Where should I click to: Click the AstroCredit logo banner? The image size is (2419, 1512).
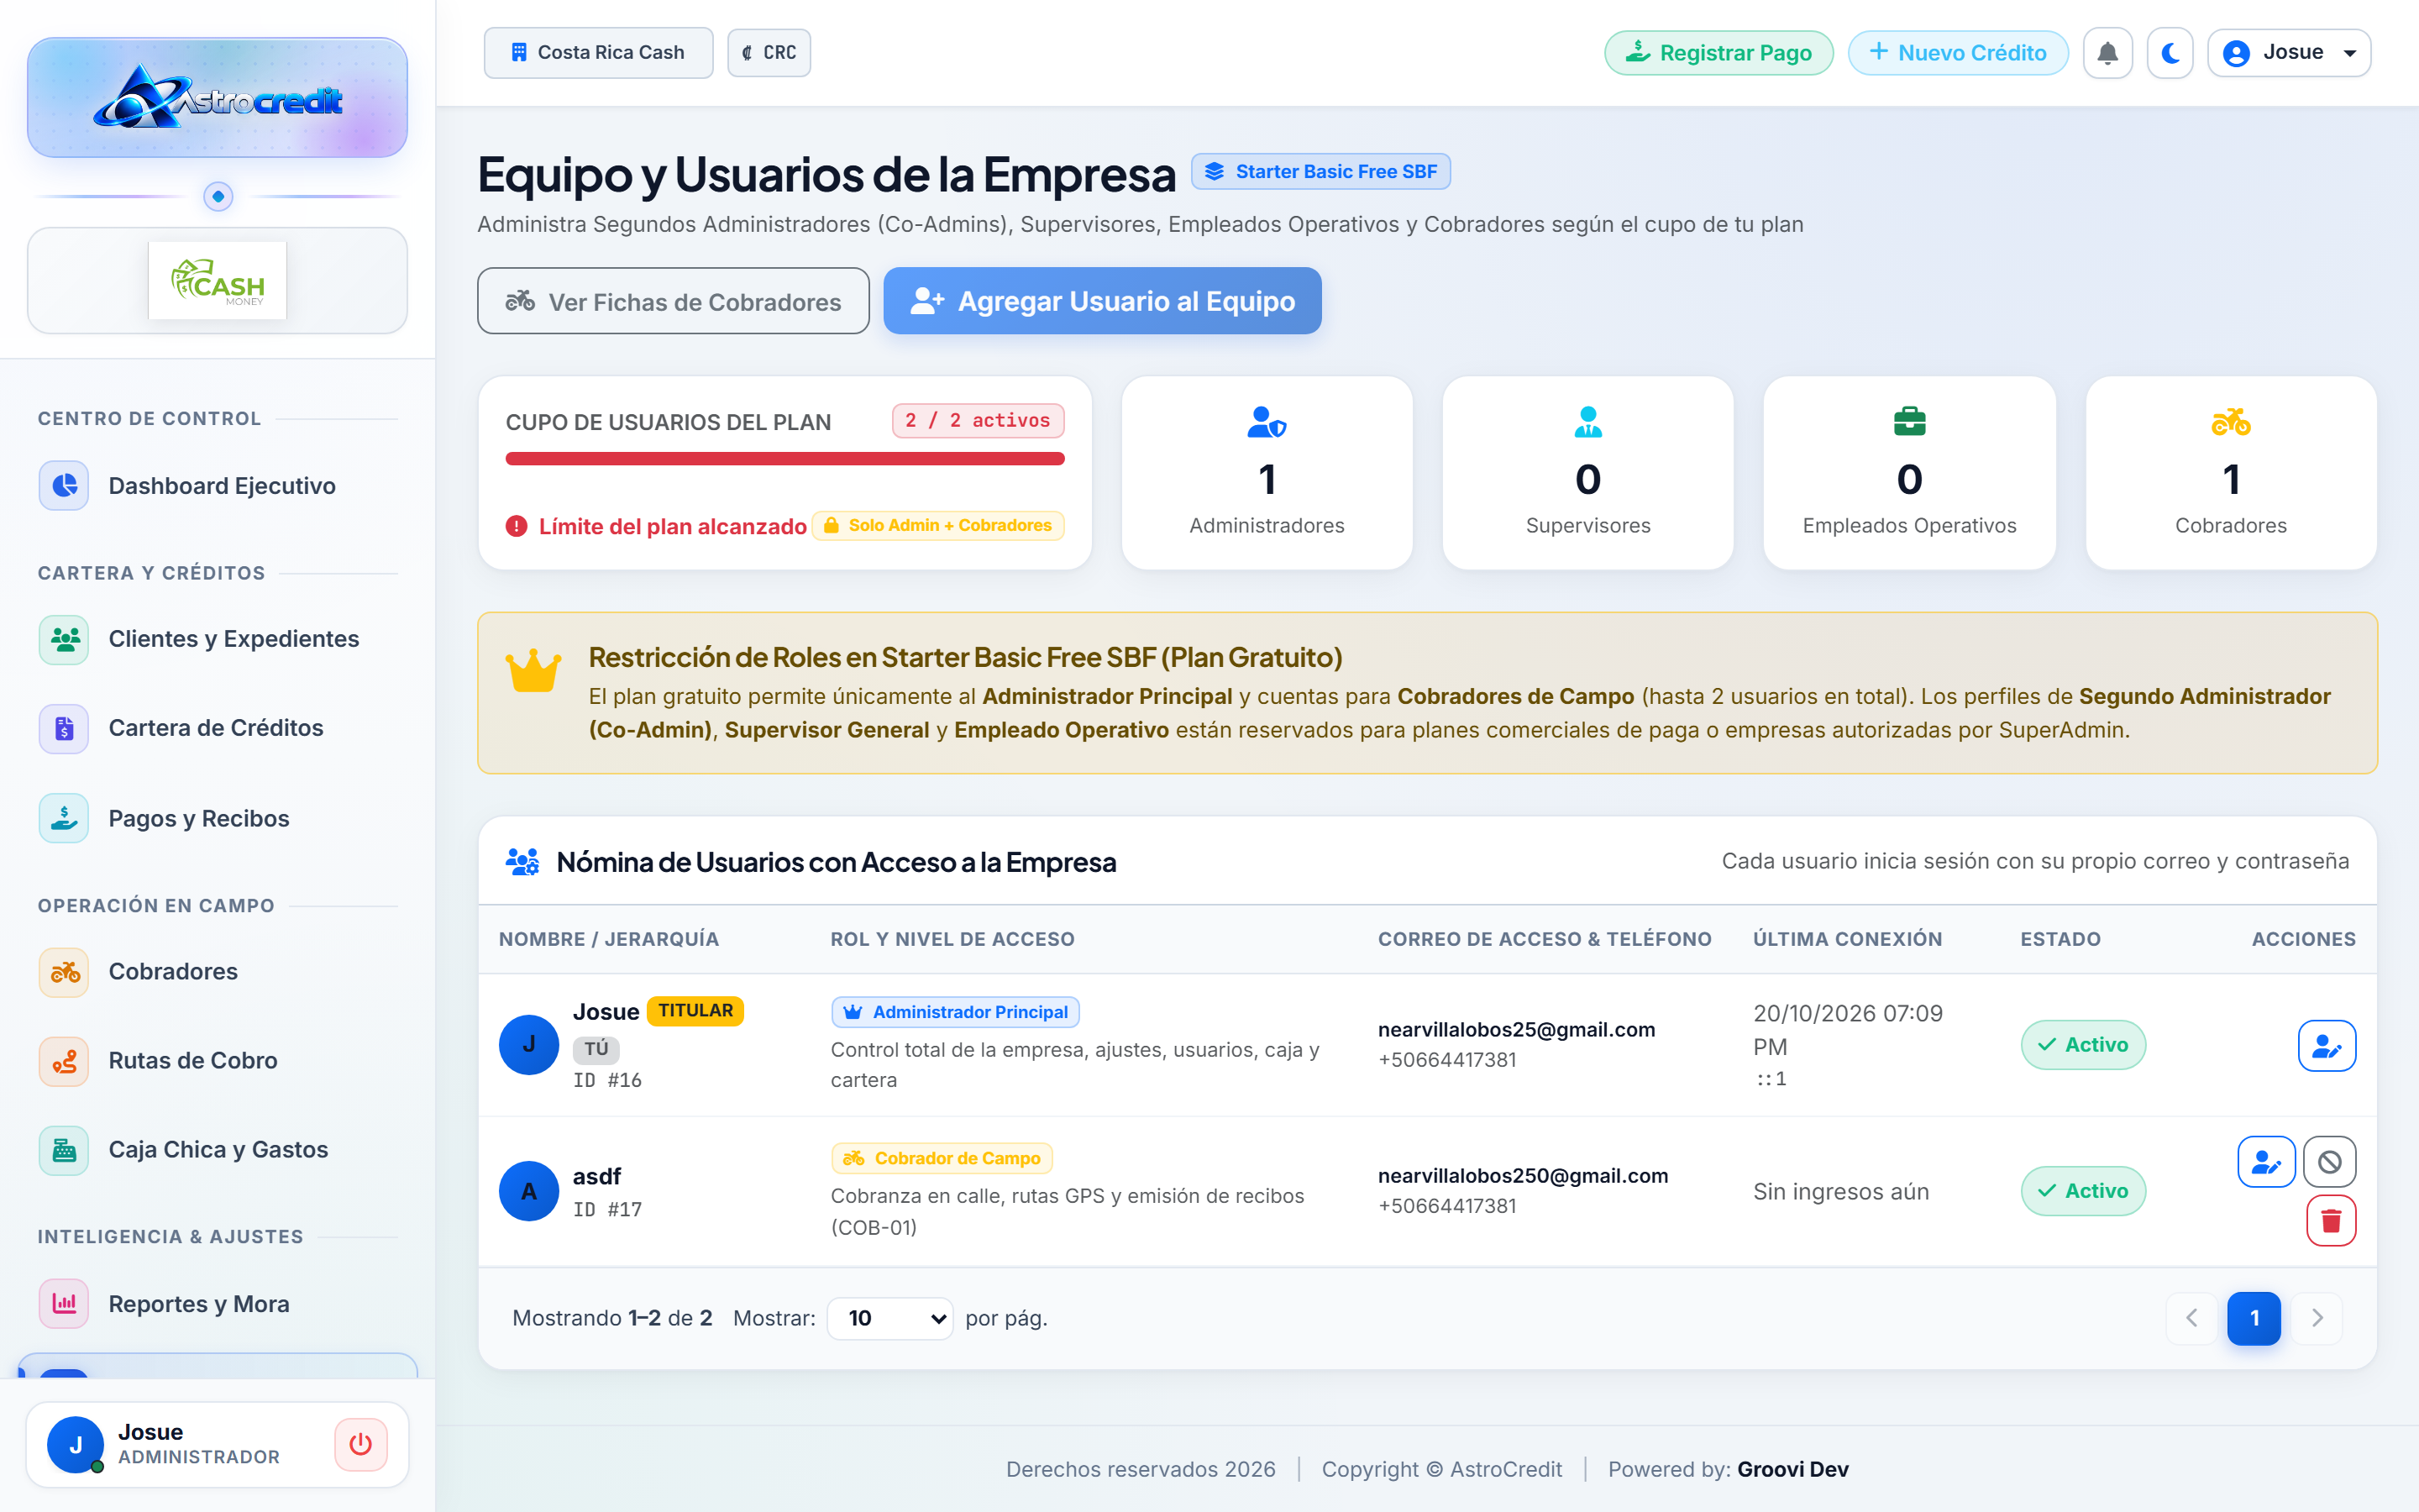click(x=217, y=98)
